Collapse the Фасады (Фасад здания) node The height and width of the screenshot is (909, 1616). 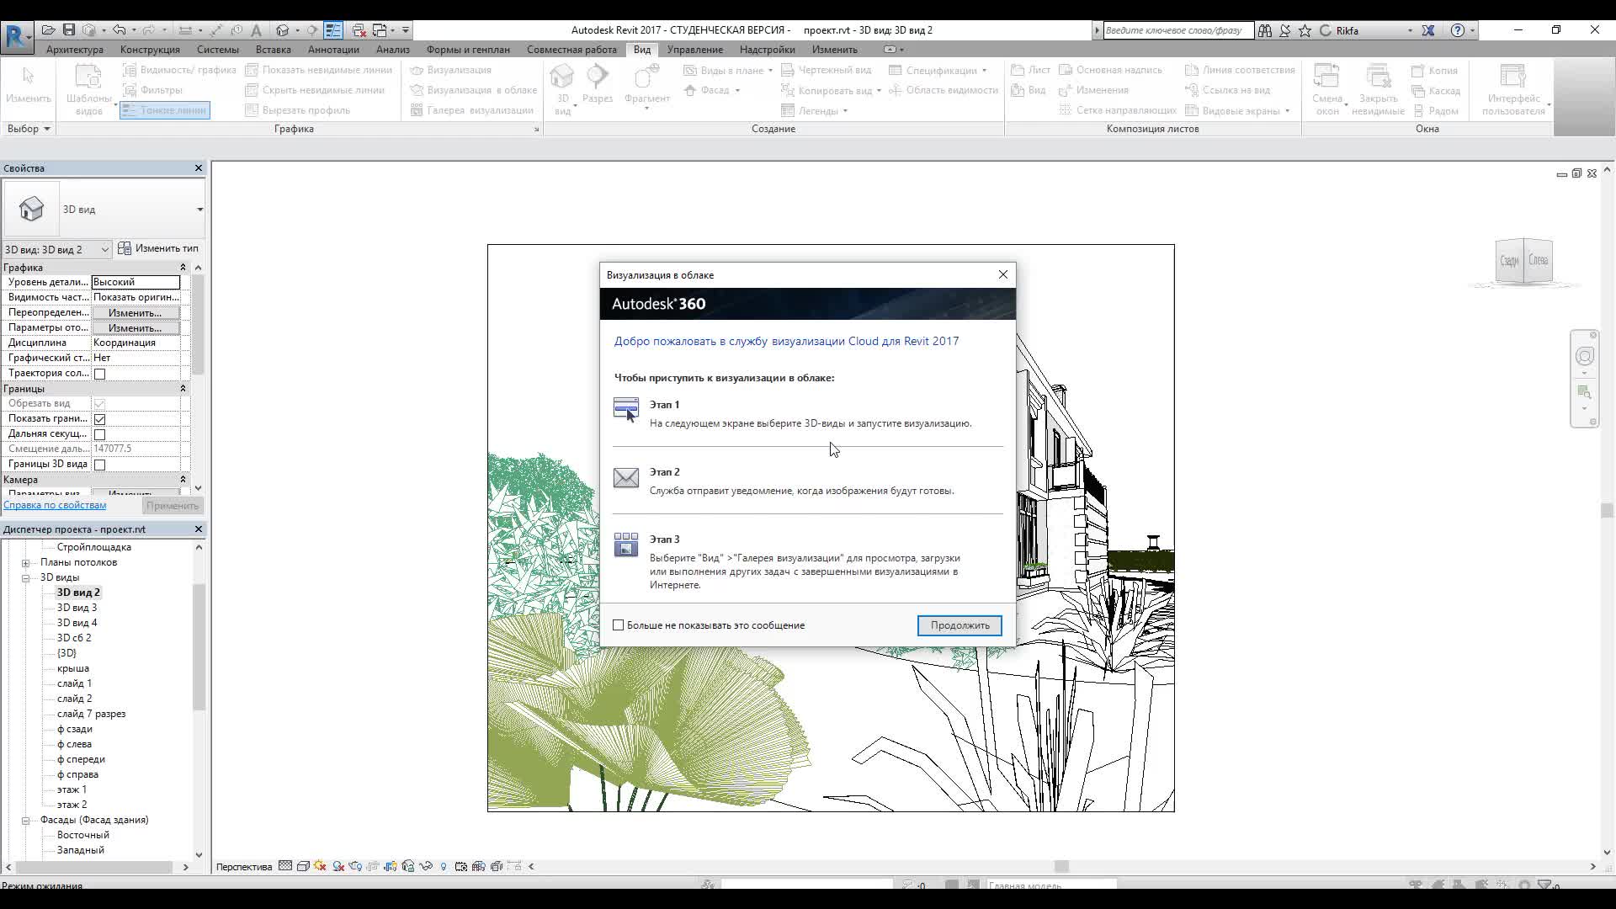tap(25, 821)
